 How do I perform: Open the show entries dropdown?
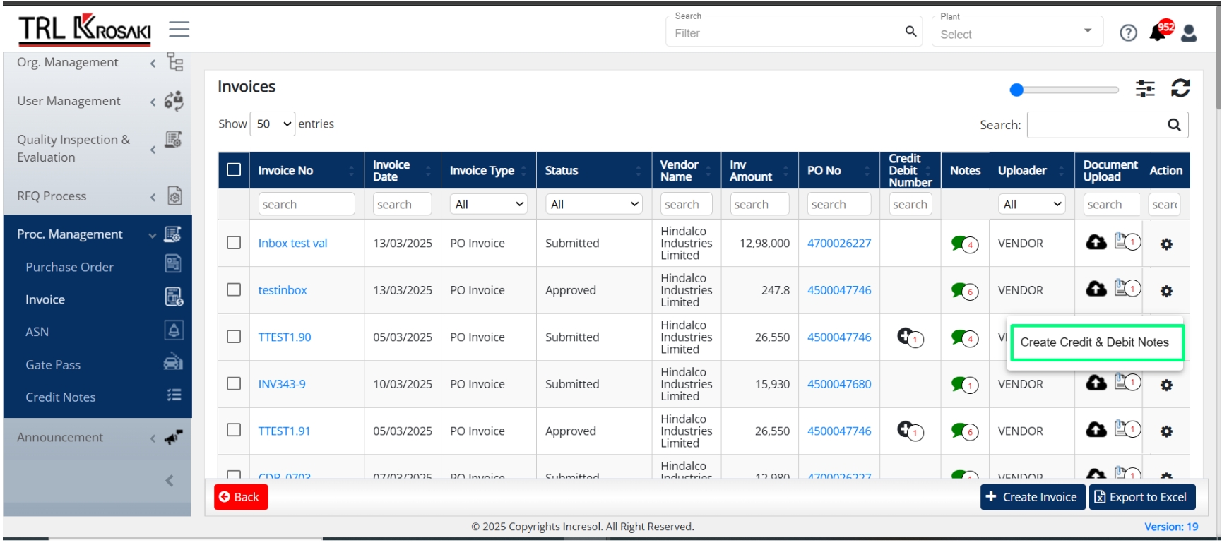coord(273,124)
